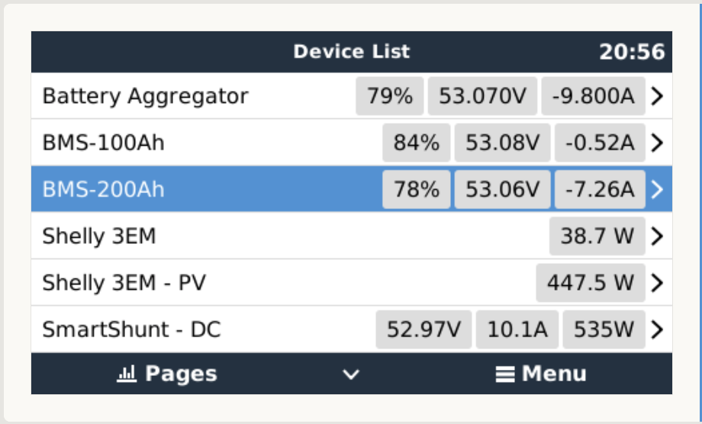Select the BMS-100Ah device name

point(104,143)
